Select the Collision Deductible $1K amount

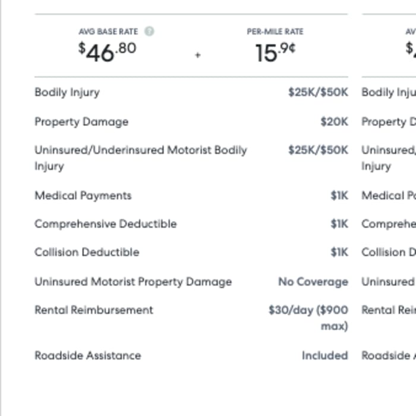pyautogui.click(x=339, y=252)
